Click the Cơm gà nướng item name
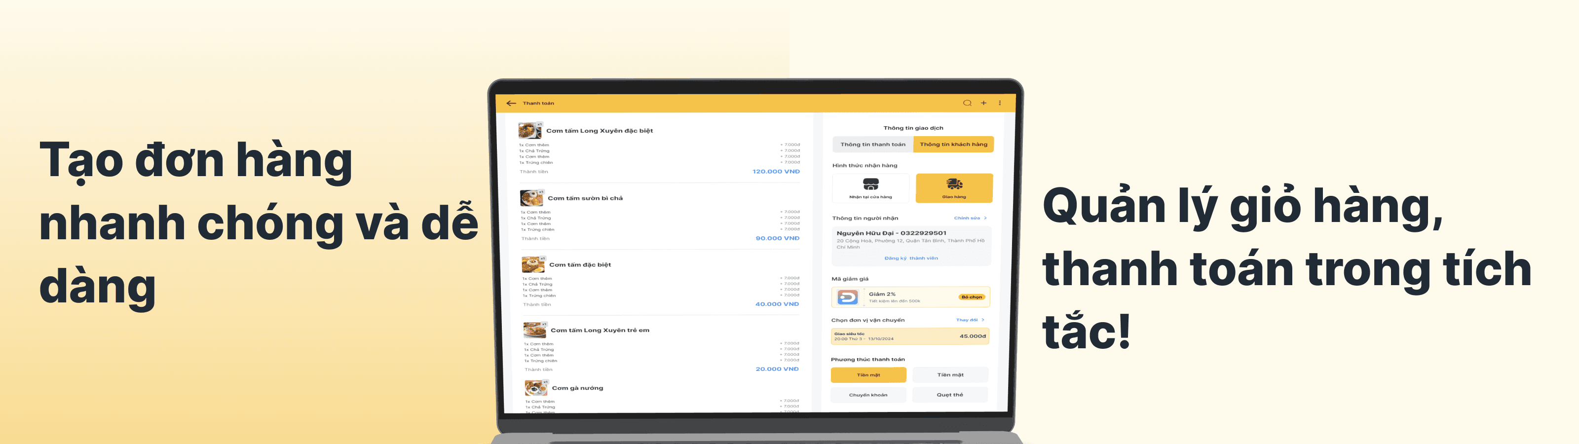Viewport: 1579px width, 444px height. pos(577,388)
